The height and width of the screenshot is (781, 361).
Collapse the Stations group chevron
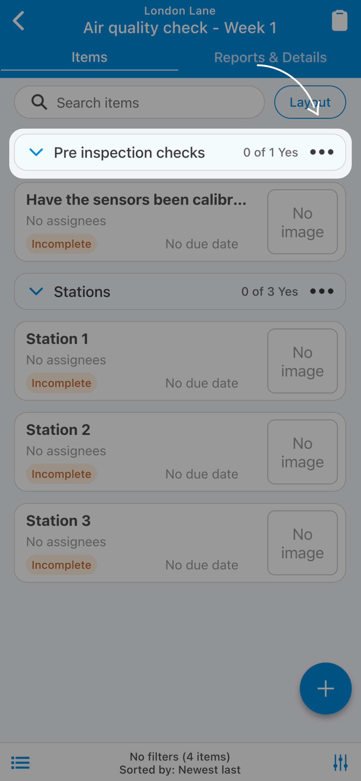coord(36,291)
